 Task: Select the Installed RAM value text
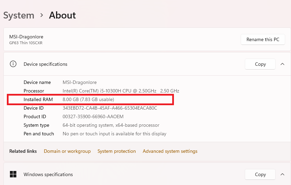tap(88, 99)
